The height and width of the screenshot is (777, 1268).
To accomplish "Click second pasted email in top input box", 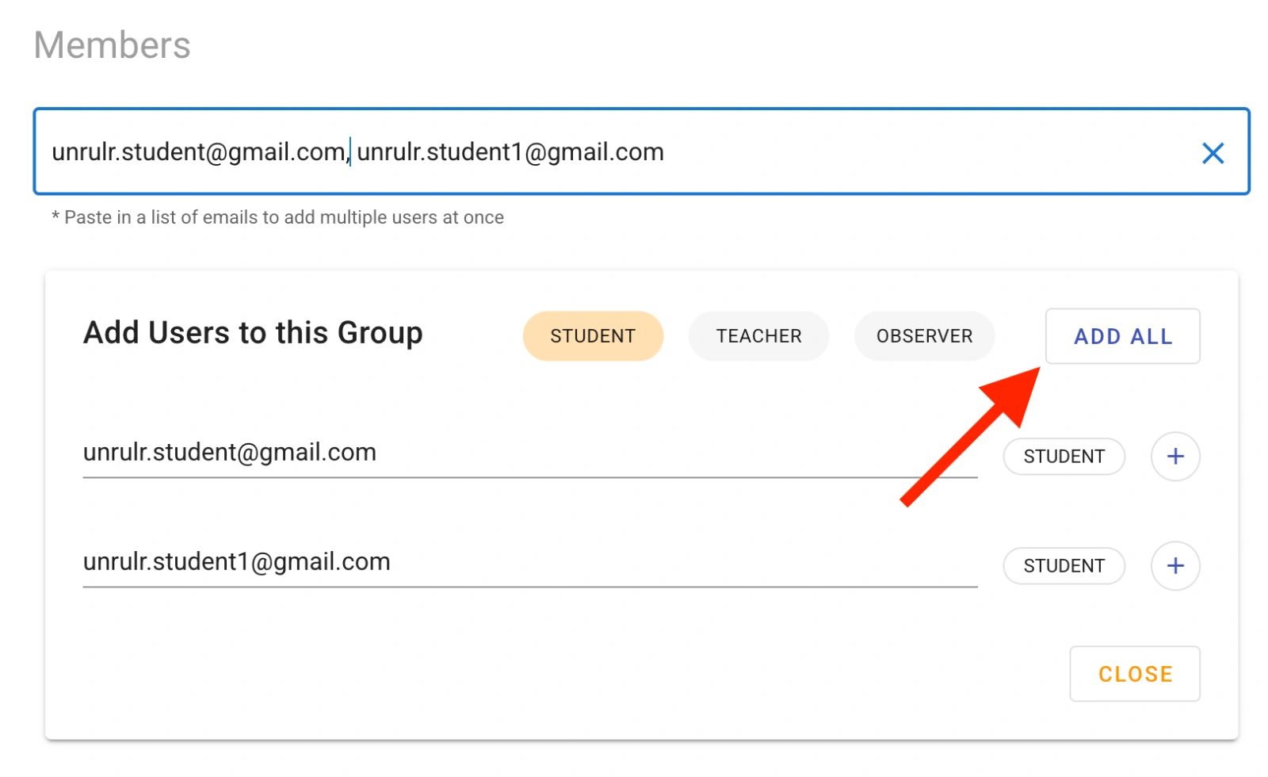I will click(510, 152).
